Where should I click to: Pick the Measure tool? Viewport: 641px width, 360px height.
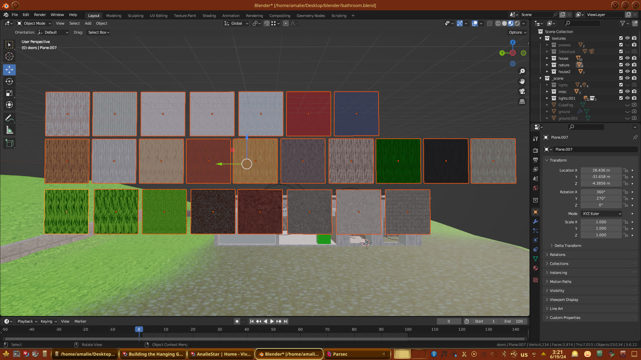9,130
